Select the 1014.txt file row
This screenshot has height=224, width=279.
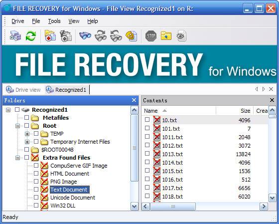click(205, 162)
